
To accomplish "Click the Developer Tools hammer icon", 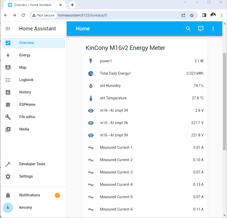I will click(x=8, y=164).
